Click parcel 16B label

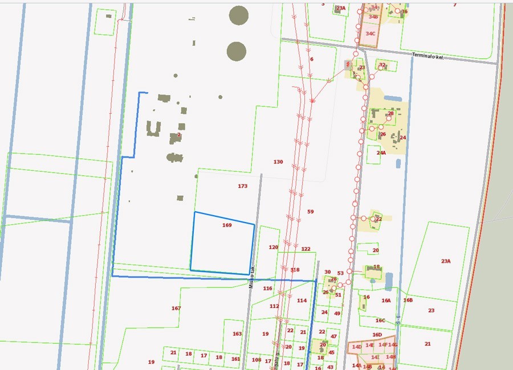coord(408,300)
